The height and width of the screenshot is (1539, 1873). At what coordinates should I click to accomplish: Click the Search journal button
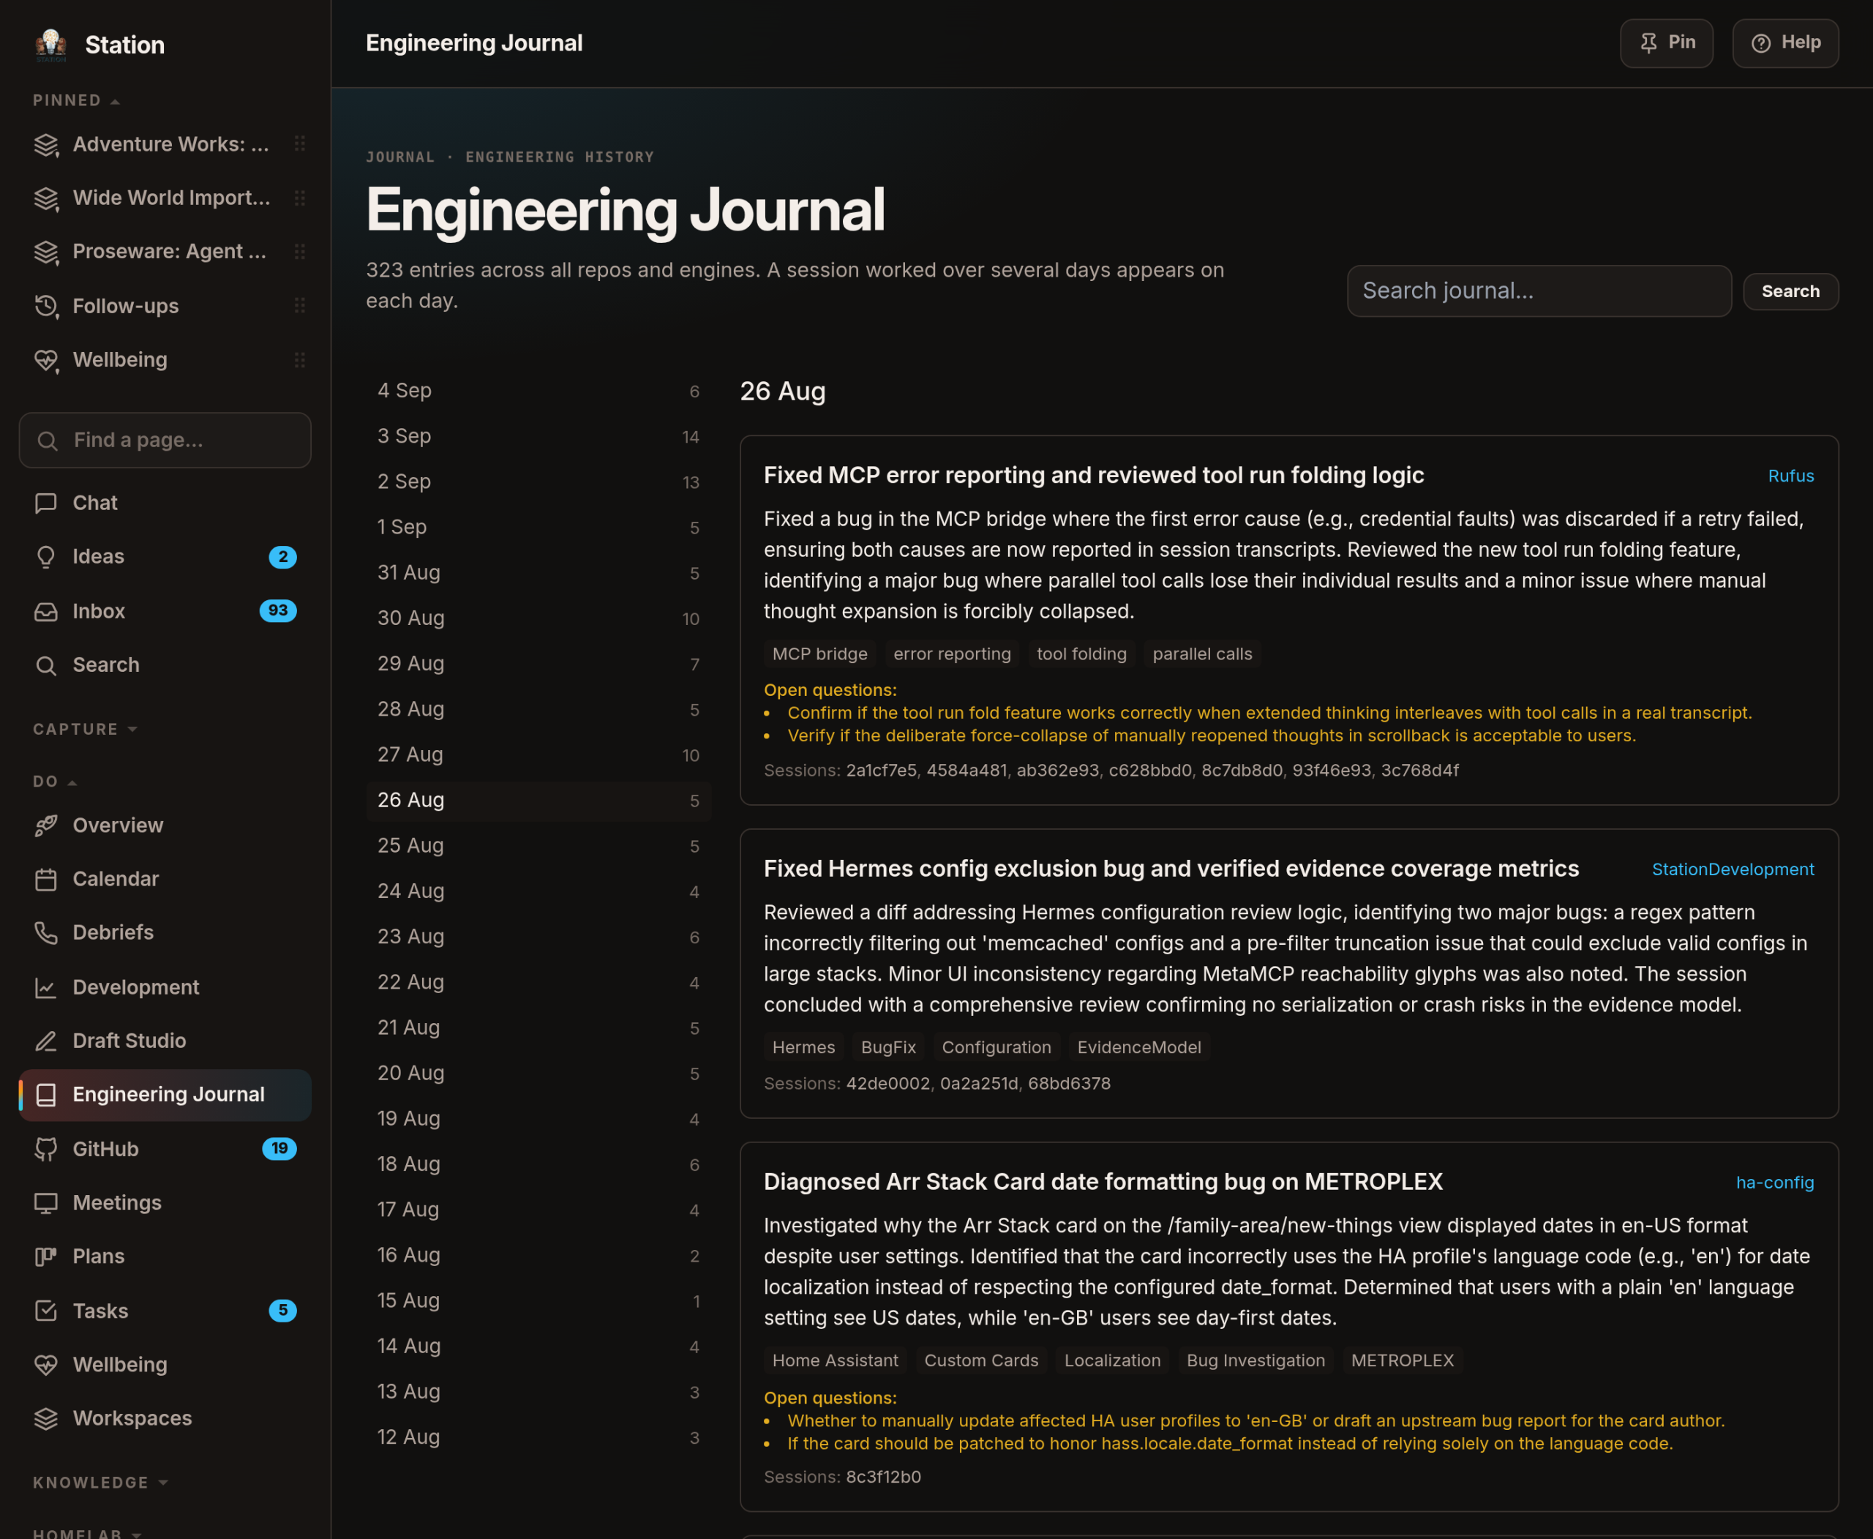pos(1790,292)
